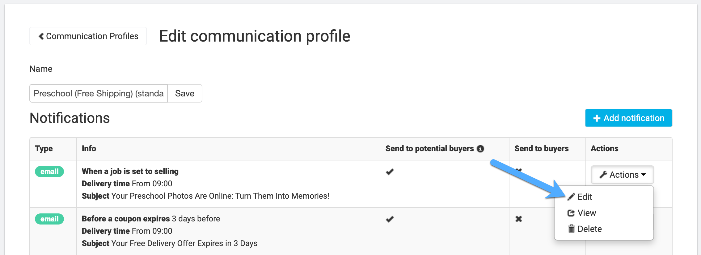Viewport: 701px width, 255px height.
Task: Click the profile Name input field
Action: 99,93
